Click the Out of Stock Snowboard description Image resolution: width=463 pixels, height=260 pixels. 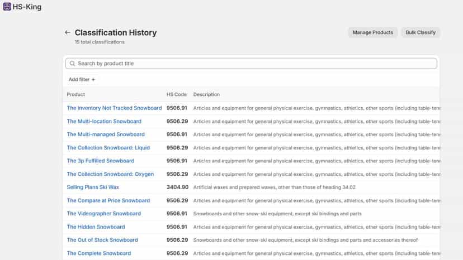pyautogui.click(x=305, y=240)
